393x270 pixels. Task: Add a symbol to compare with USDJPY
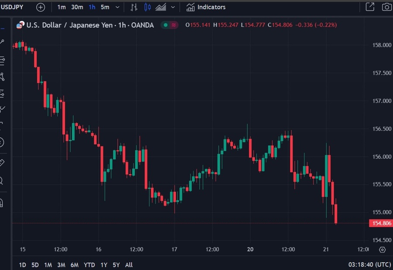[x=41, y=7]
